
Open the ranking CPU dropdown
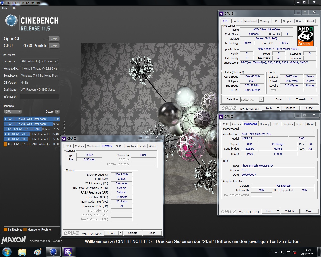(13, 112)
